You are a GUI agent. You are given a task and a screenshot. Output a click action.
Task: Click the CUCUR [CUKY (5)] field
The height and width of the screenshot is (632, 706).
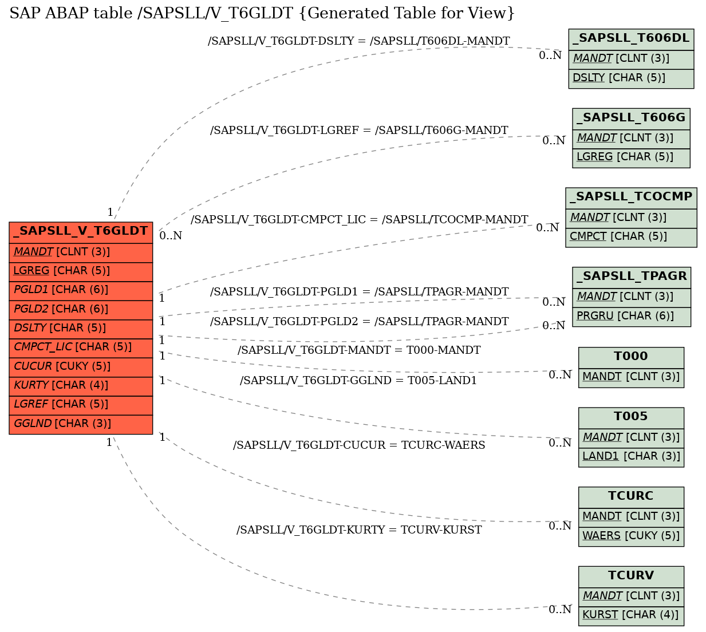81,367
